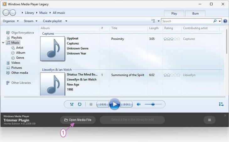Click the Llewellyn & Ian Welch group header
229x142 pixels.
(57, 70)
